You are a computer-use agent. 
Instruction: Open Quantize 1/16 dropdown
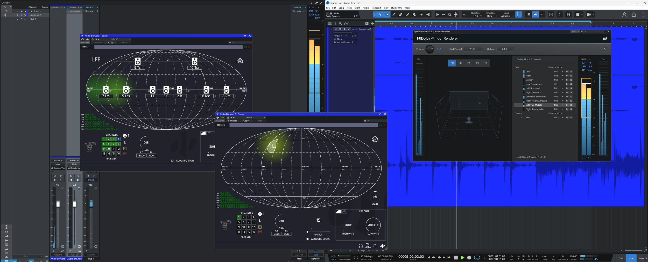point(477,16)
